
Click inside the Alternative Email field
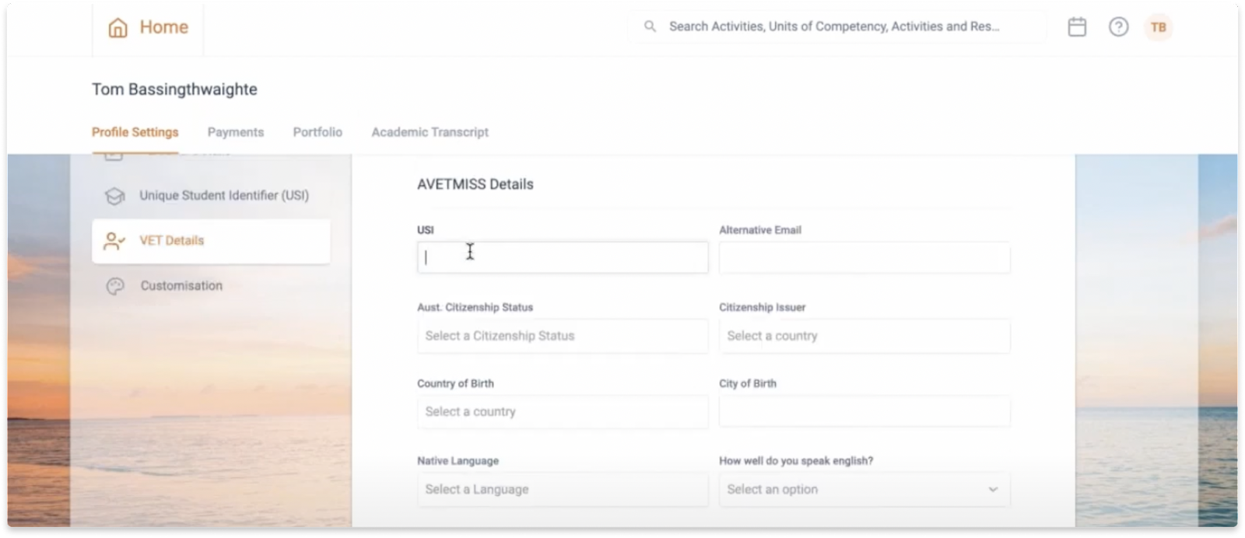(x=864, y=257)
